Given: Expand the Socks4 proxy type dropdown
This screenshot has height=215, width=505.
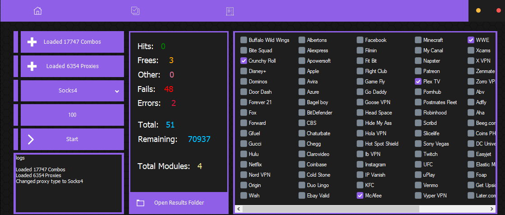Looking at the screenshot, I should [72, 91].
